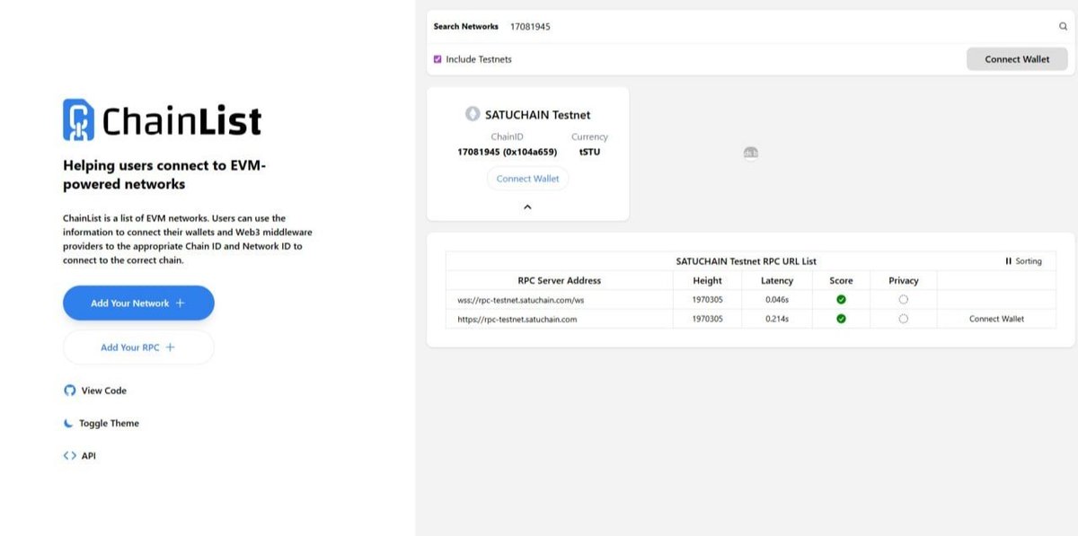Collapse the SATUCHAIN Testnet card chevron
The image size is (1078, 536).
[527, 206]
